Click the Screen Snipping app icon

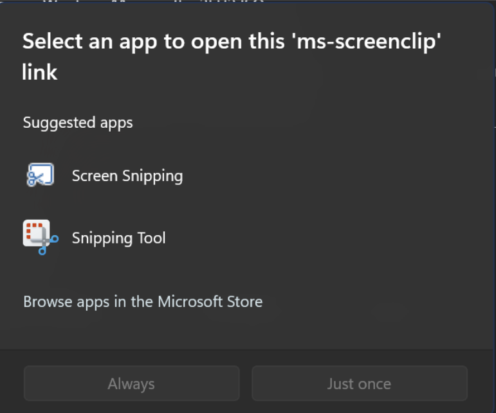click(40, 175)
